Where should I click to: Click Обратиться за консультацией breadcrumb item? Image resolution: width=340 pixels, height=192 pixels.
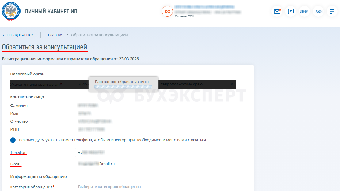[99, 35]
